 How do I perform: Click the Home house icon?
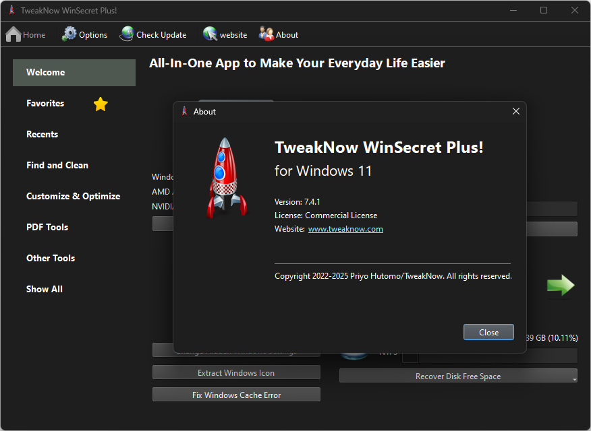(13, 34)
